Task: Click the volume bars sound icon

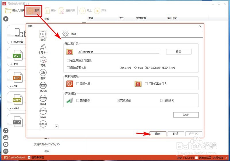Action: [70, 101]
